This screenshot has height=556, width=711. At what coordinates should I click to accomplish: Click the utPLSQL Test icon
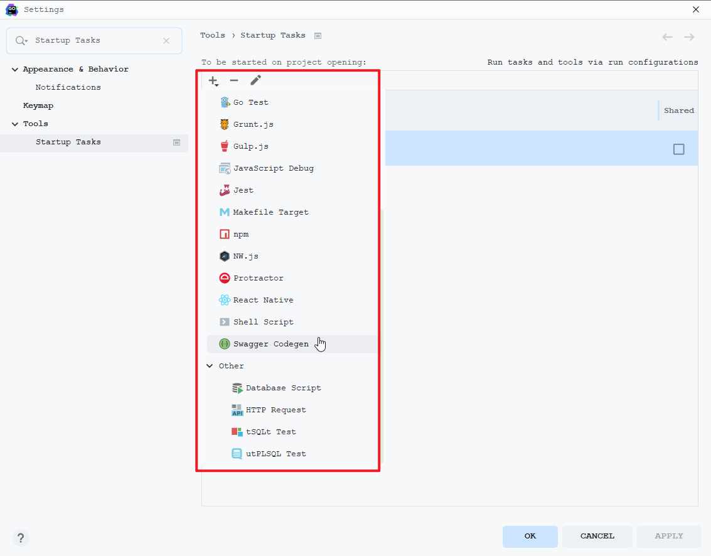point(237,454)
